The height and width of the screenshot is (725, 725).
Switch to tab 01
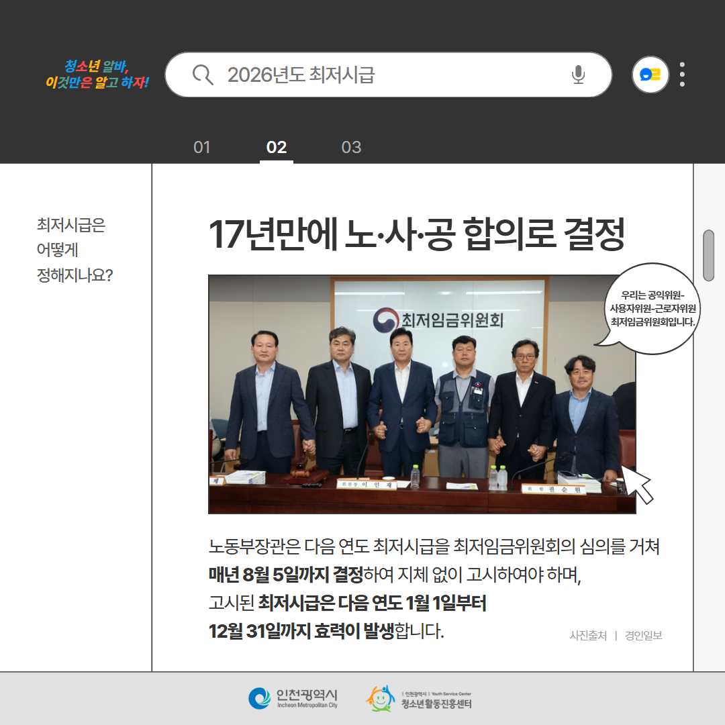coord(201,147)
